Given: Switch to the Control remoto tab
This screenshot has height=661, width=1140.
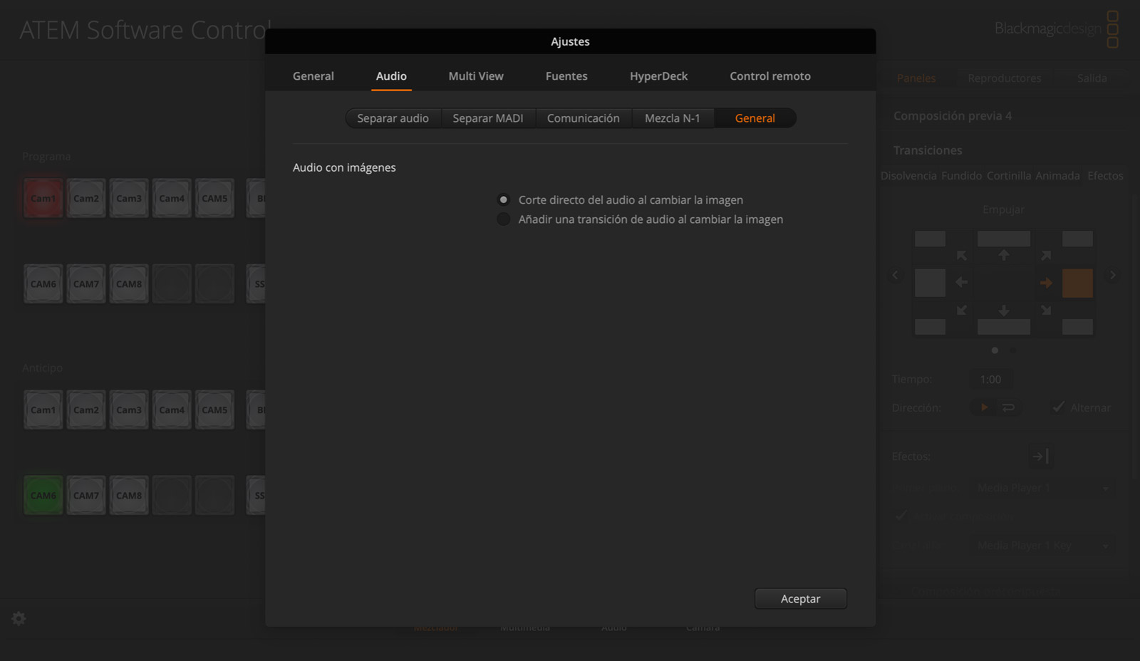Looking at the screenshot, I should coord(770,76).
